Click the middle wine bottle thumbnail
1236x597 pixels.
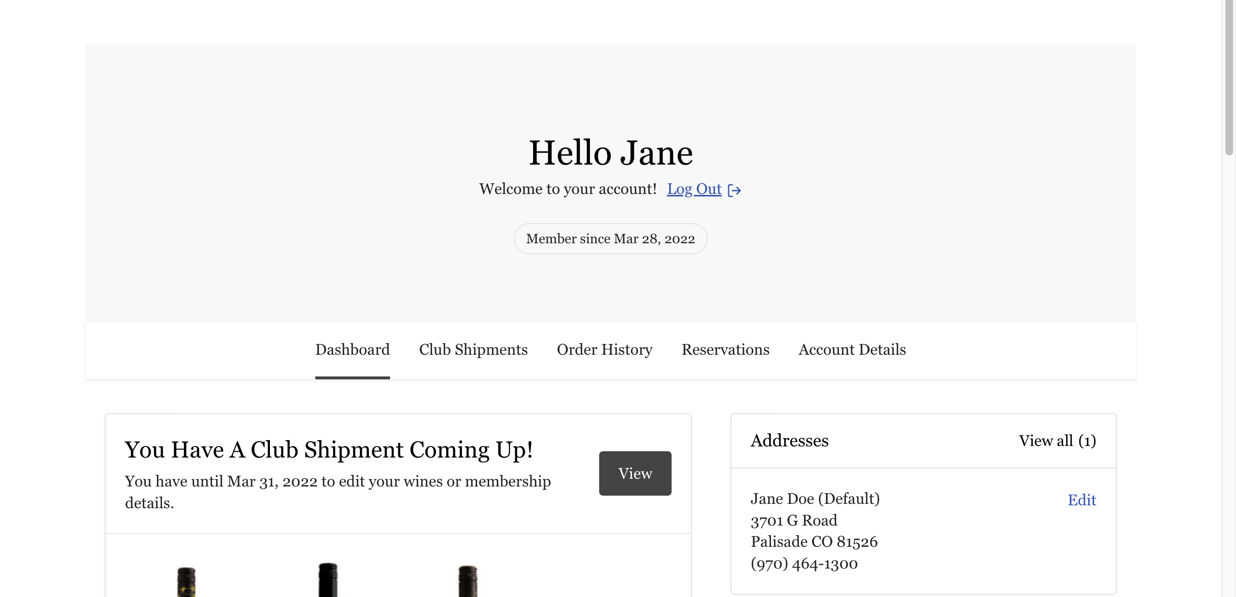328,580
